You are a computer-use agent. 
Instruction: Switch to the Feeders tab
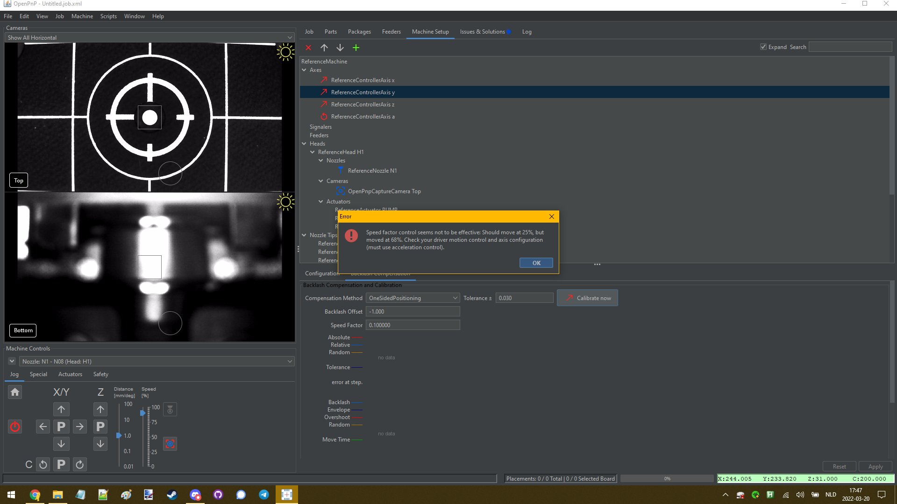click(391, 32)
